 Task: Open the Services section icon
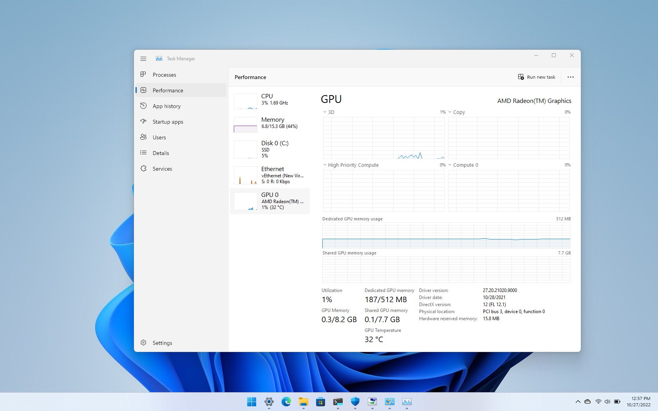point(143,169)
